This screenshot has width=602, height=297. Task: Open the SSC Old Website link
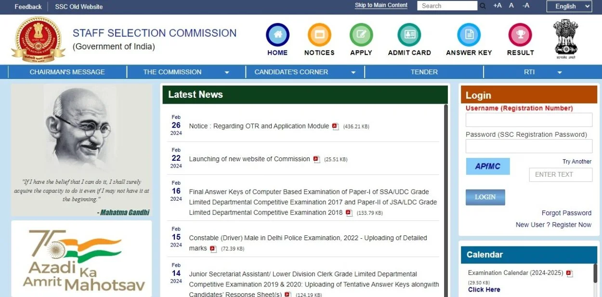pos(79,7)
